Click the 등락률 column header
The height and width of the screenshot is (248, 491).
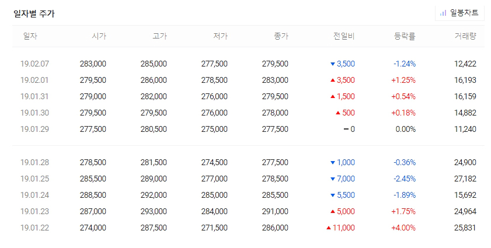pyautogui.click(x=405, y=36)
